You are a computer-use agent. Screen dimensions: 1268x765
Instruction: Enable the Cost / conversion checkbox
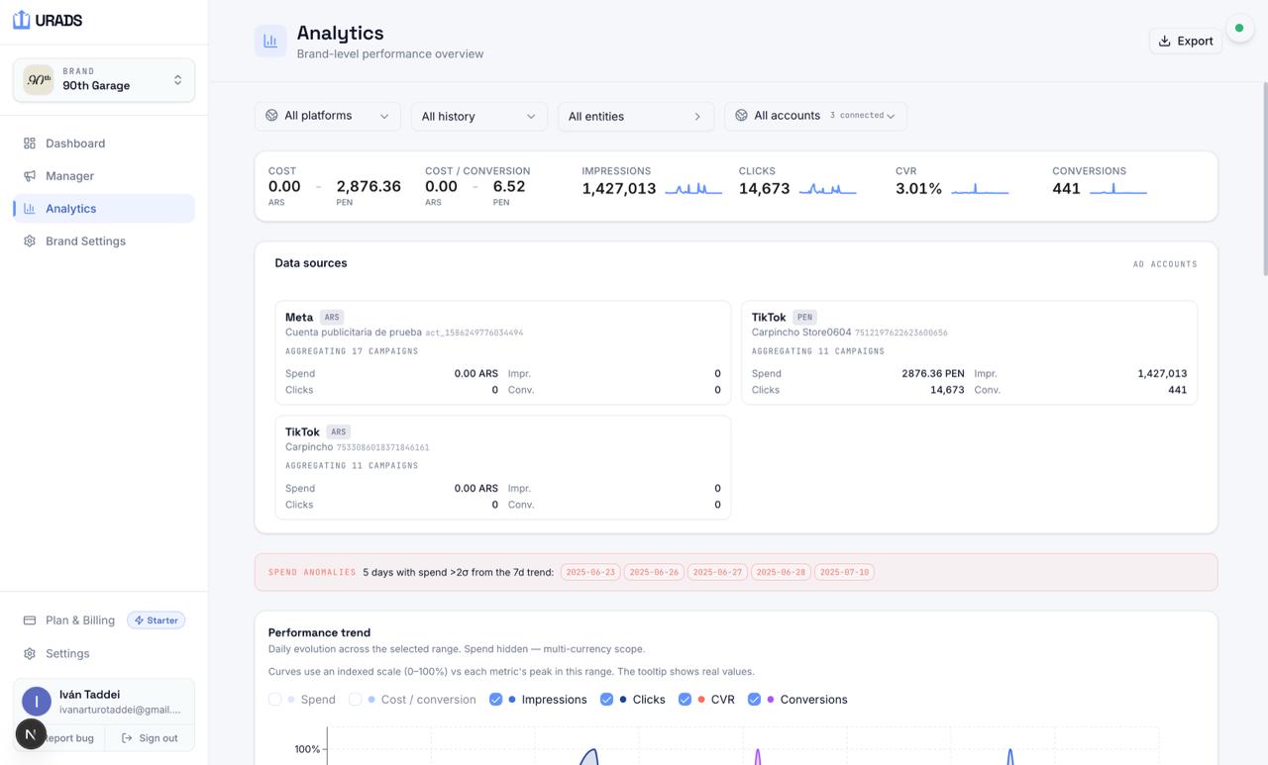click(x=355, y=699)
